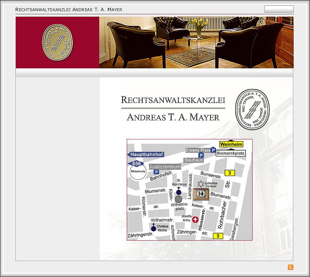
Task: Focus the input field at top right
Action: [279, 9]
